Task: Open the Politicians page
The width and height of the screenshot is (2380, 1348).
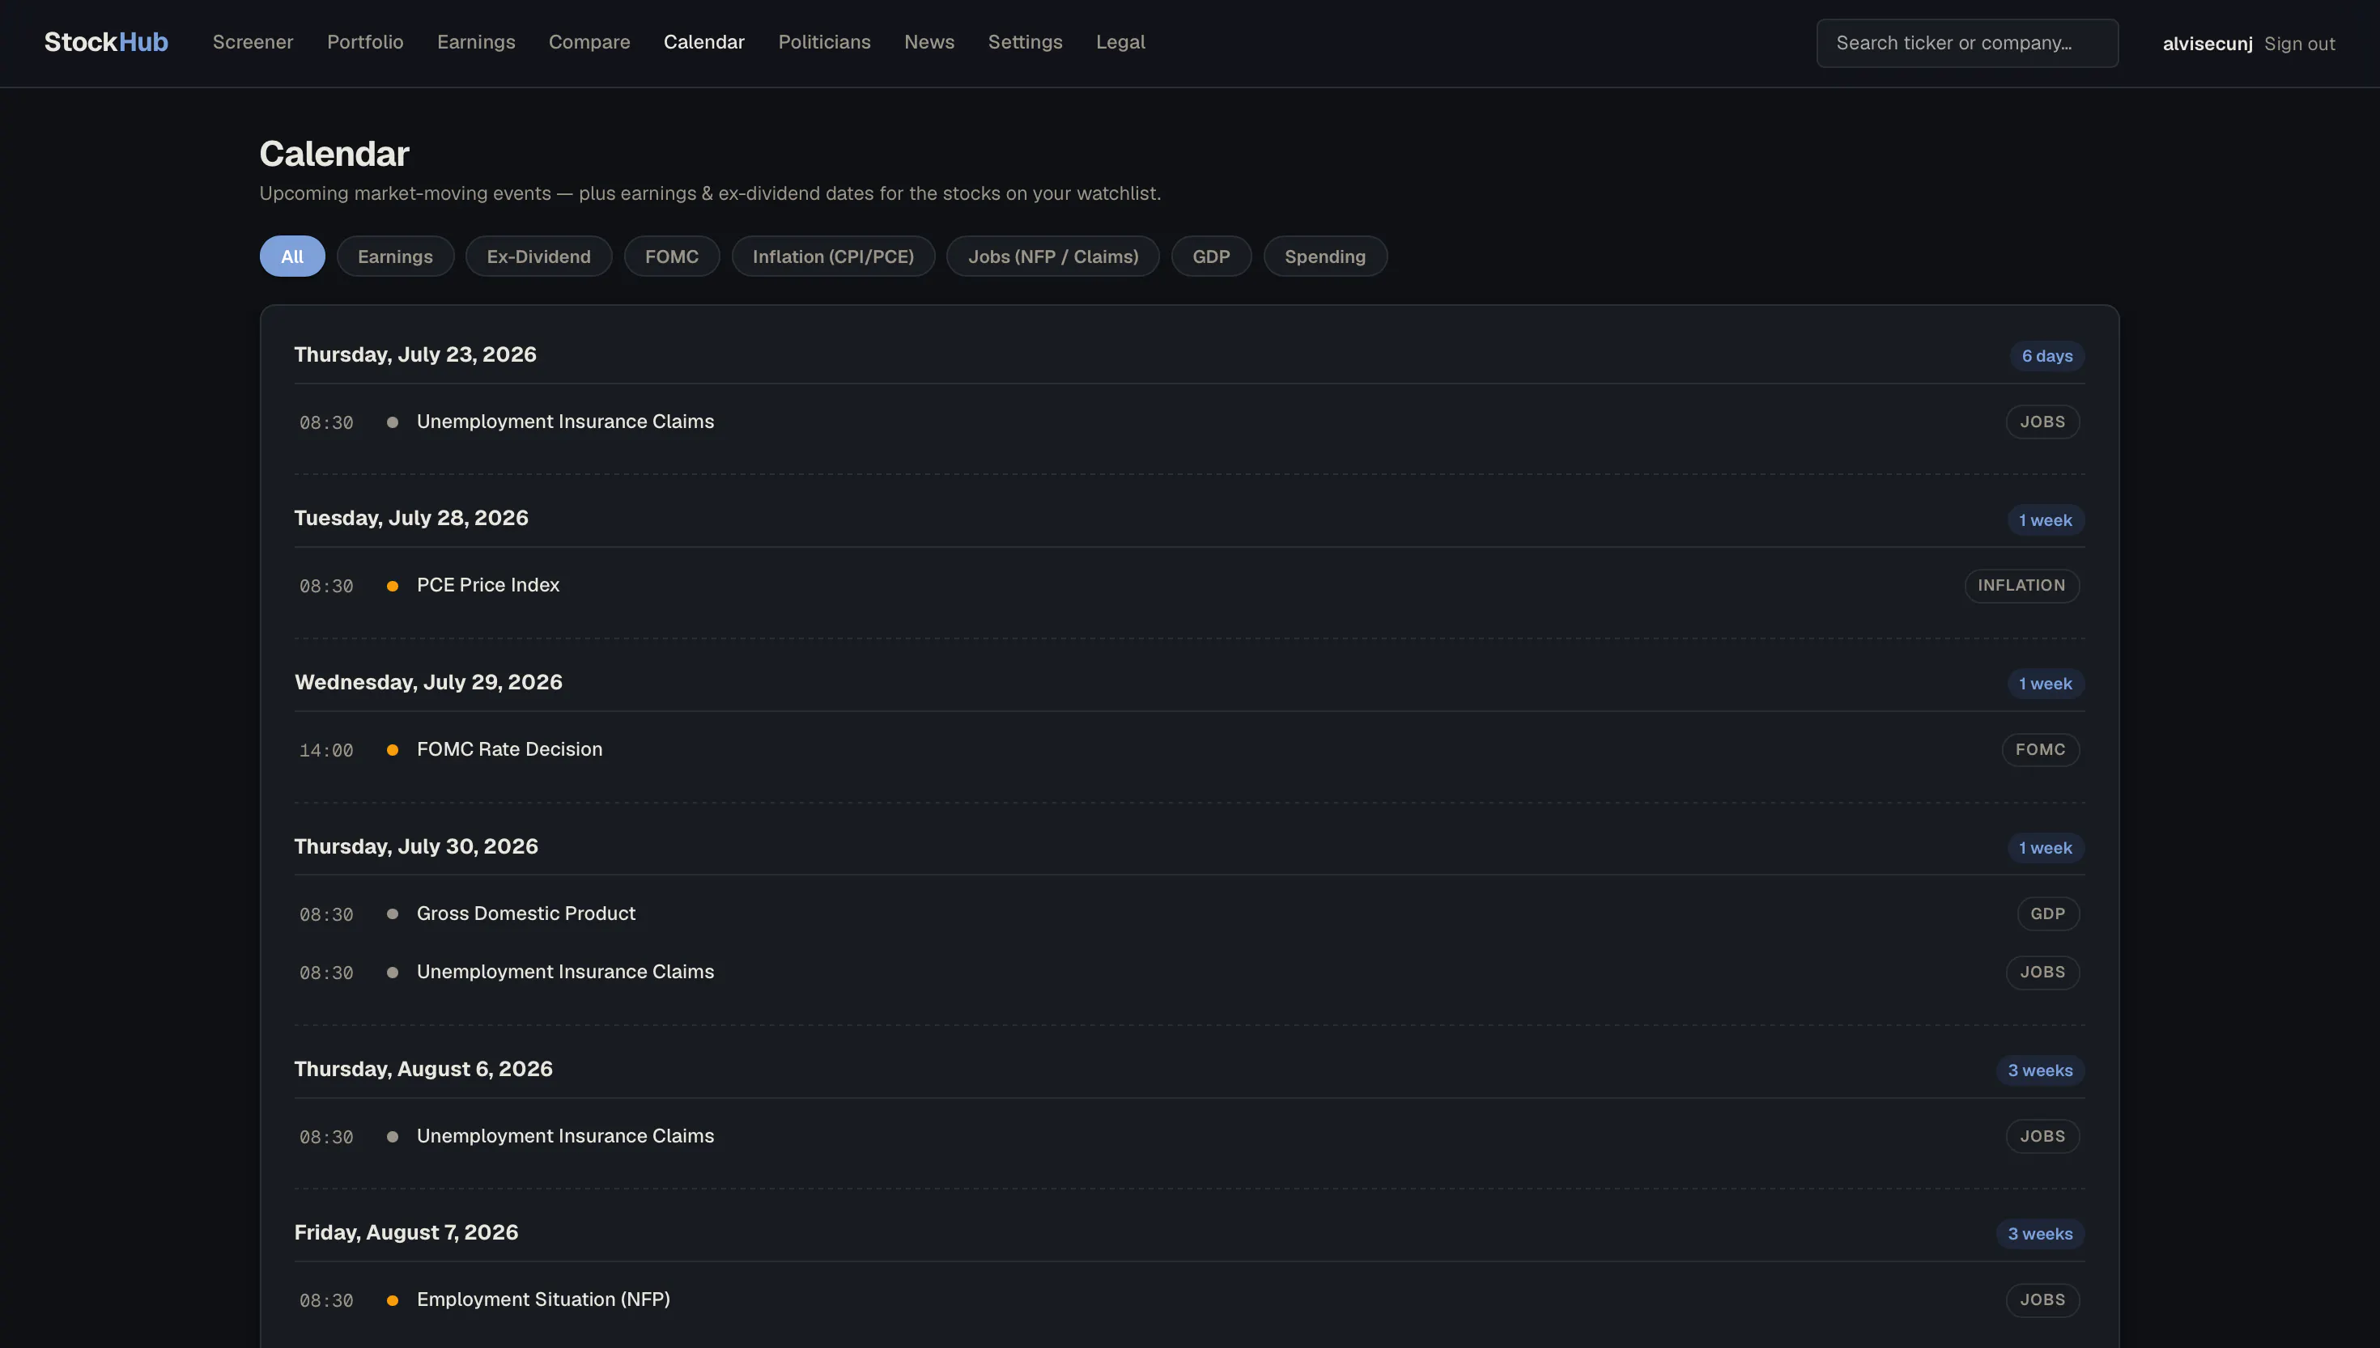Action: tap(824, 43)
